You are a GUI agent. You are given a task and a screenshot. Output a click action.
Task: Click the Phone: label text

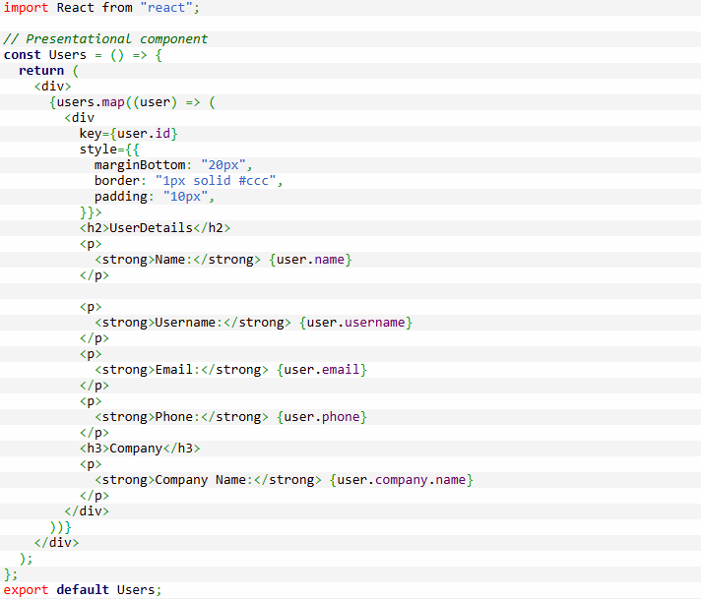pos(178,417)
